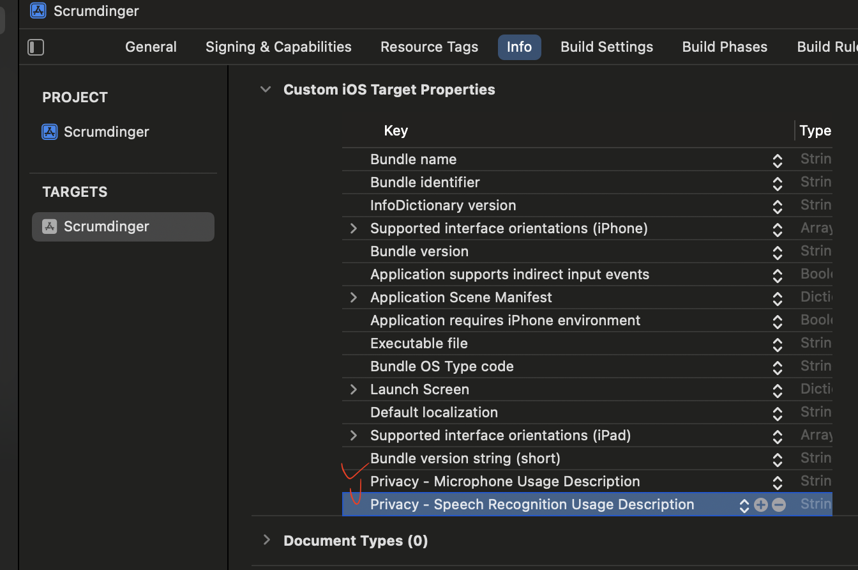Expand Document Types section
858x570 pixels.
[x=267, y=540]
